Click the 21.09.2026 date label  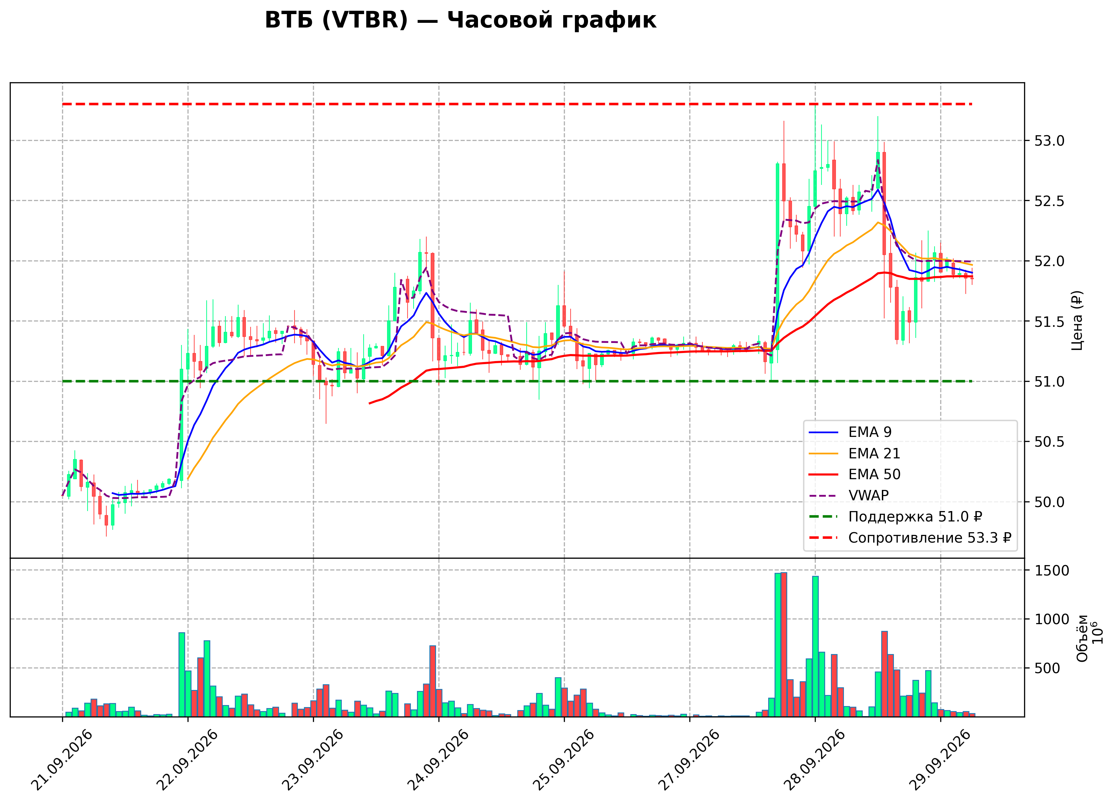pos(62,760)
